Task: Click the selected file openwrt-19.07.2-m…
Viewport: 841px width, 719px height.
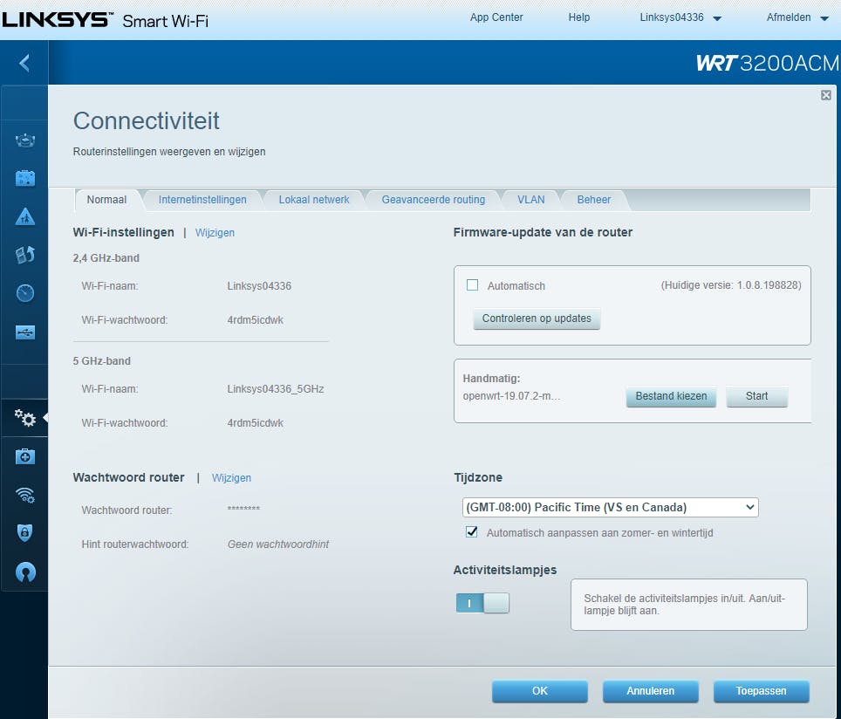Action: [x=511, y=396]
